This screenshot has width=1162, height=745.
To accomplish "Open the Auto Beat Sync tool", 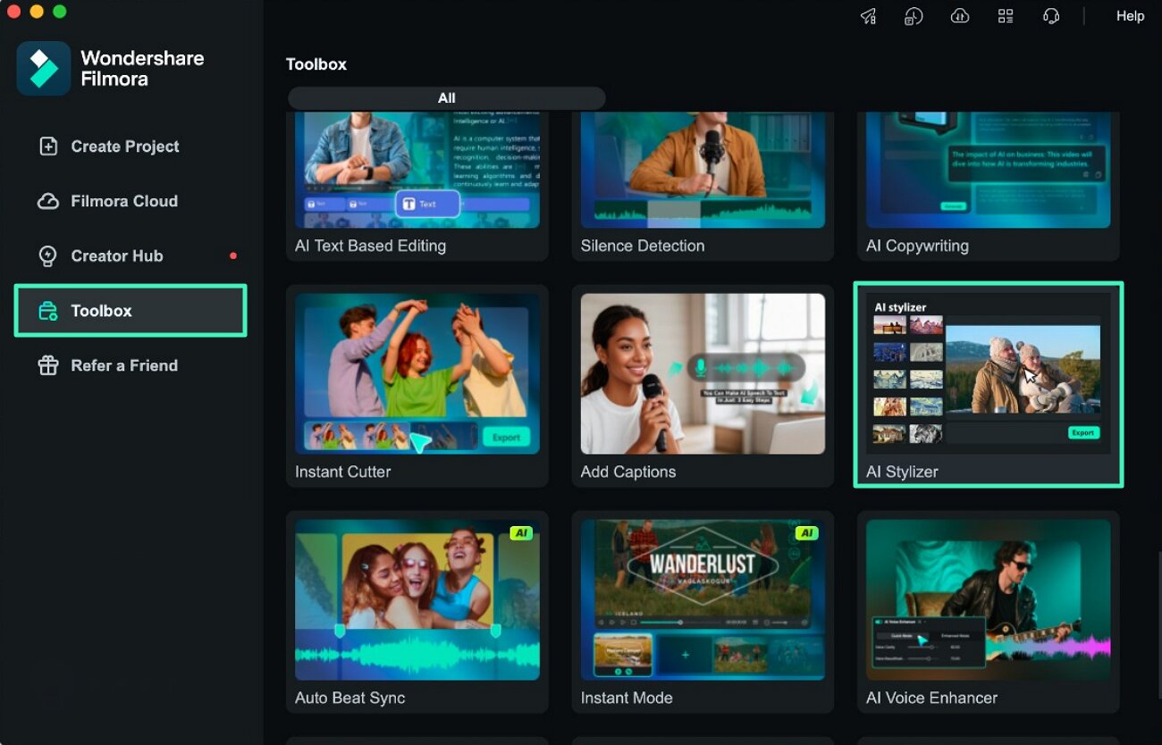I will click(417, 612).
